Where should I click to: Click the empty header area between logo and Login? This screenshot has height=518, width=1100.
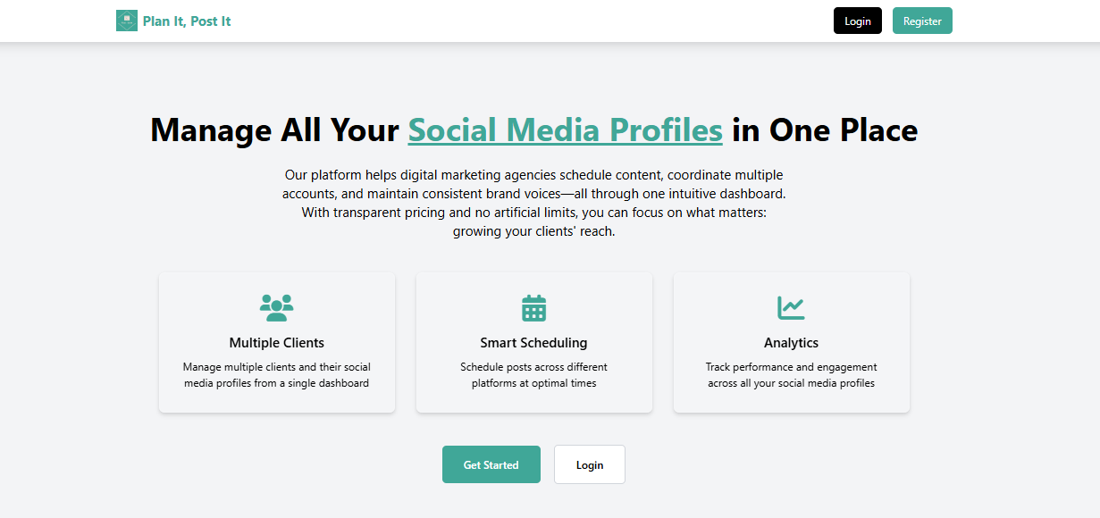pos(532,21)
